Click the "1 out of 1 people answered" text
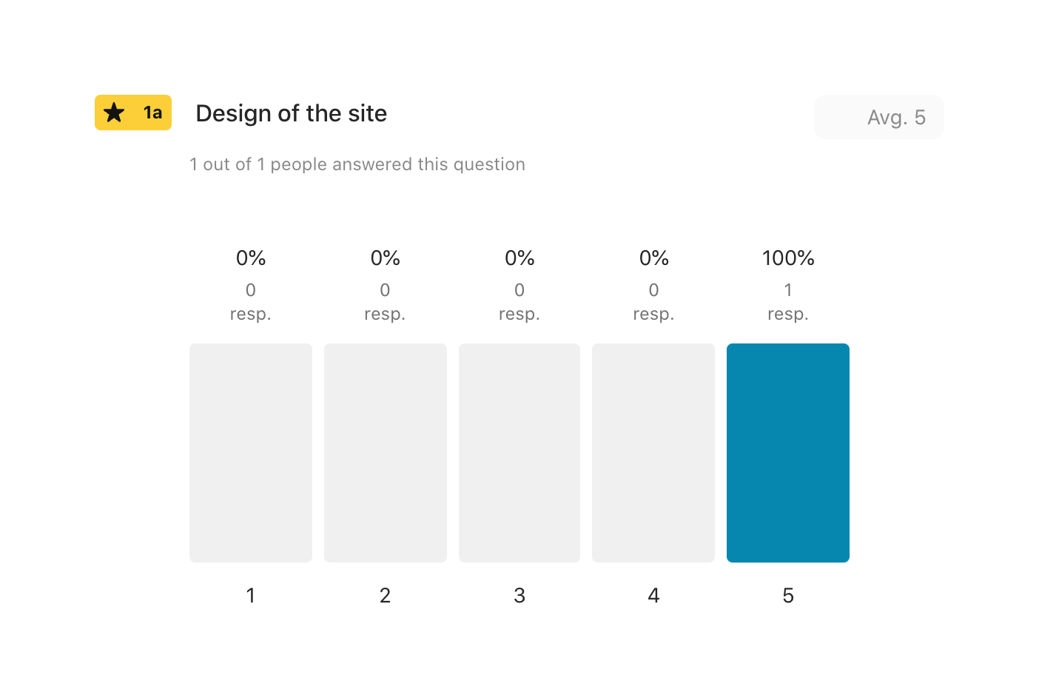1039x698 pixels. (357, 164)
